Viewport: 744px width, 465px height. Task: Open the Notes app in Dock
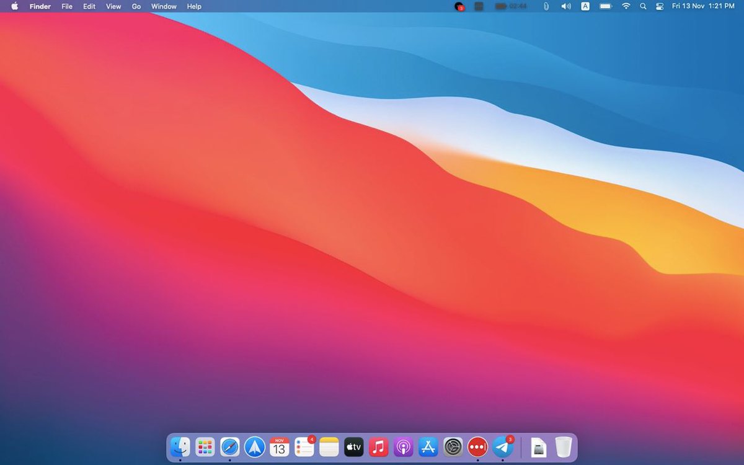click(329, 446)
